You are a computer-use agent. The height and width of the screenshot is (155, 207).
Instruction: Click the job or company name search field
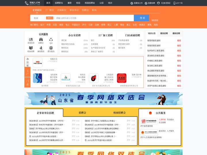(94, 18)
